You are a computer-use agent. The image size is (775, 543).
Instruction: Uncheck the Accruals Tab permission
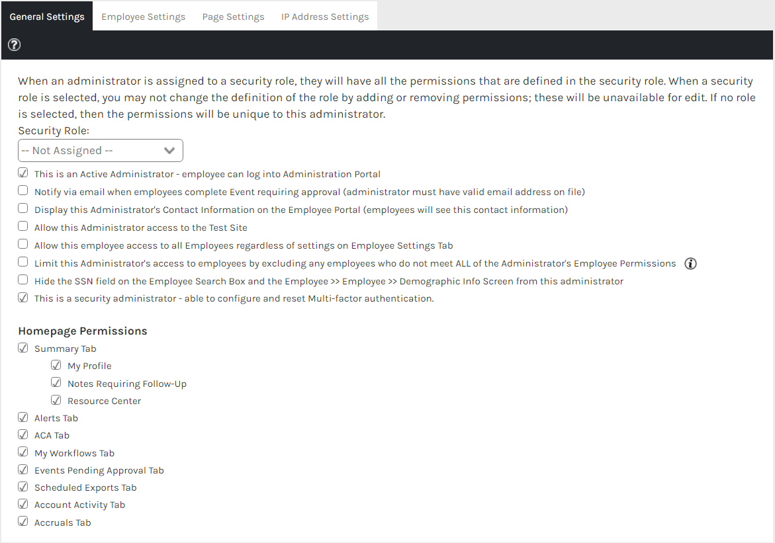(23, 521)
